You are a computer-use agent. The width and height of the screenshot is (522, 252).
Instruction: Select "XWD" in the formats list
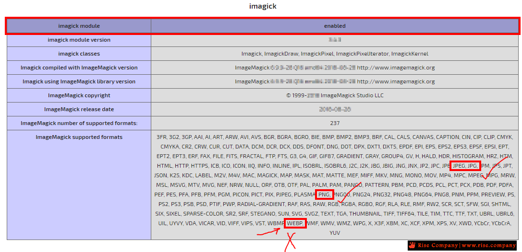click(465, 224)
